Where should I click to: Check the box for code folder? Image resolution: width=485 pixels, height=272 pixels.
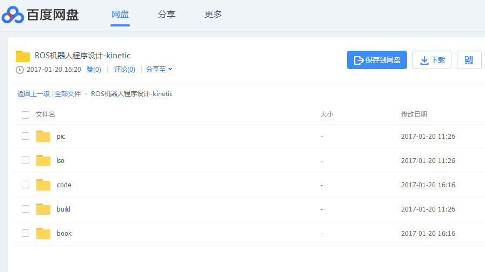[x=25, y=185]
